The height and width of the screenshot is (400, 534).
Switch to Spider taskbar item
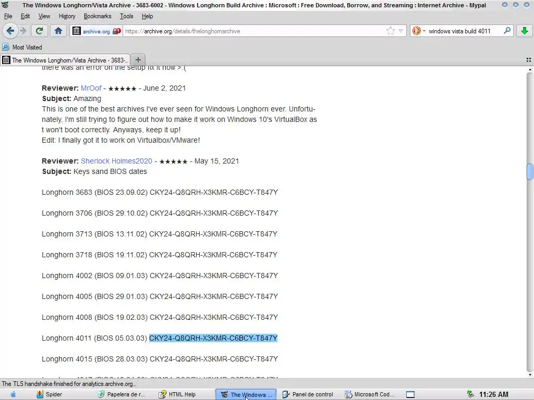point(50,394)
